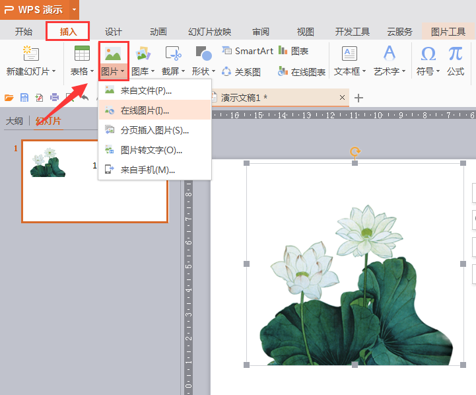Image resolution: width=476 pixels, height=395 pixels.
Task: Select 分页插入图片(S) menu entry
Action: pos(155,130)
